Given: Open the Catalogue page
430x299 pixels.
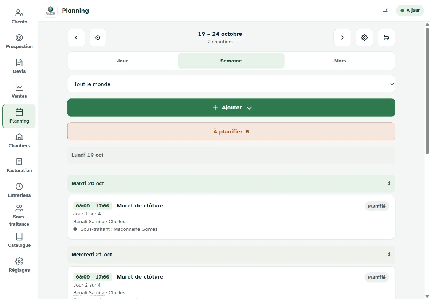Looking at the screenshot, I should coord(19,240).
